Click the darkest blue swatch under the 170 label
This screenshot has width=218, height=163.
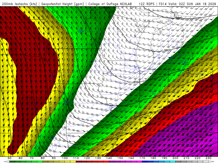tap(145, 162)
